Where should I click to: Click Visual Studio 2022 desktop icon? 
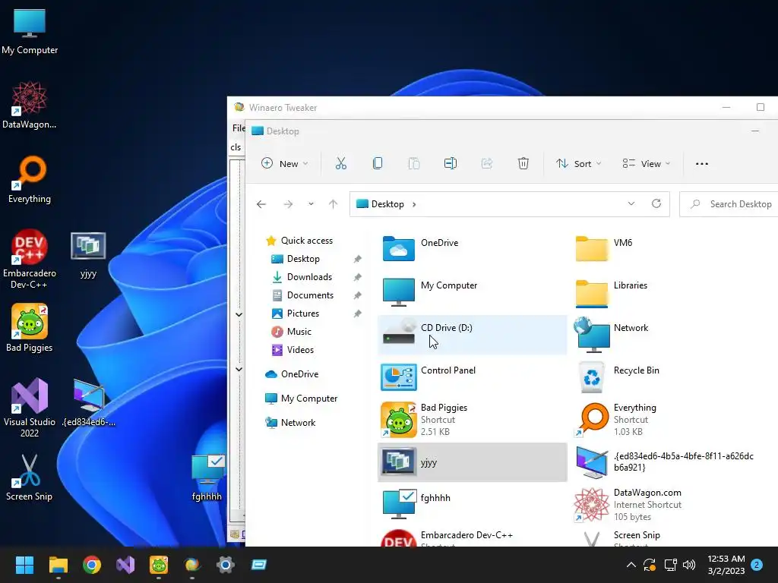(x=30, y=408)
